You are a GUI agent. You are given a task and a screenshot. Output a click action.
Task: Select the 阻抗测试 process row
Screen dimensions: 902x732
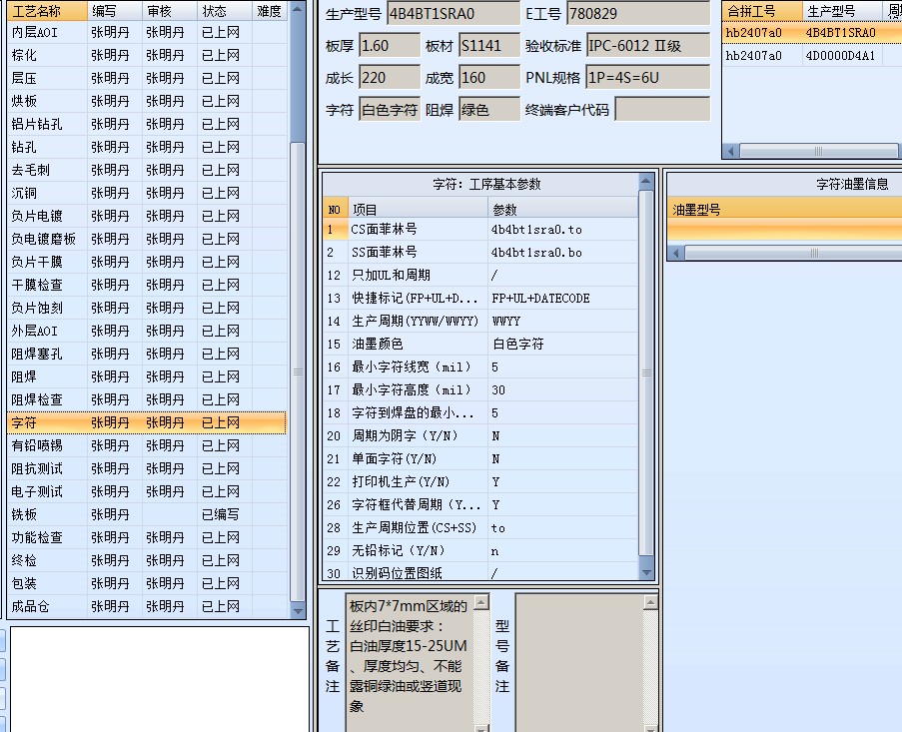click(147, 469)
